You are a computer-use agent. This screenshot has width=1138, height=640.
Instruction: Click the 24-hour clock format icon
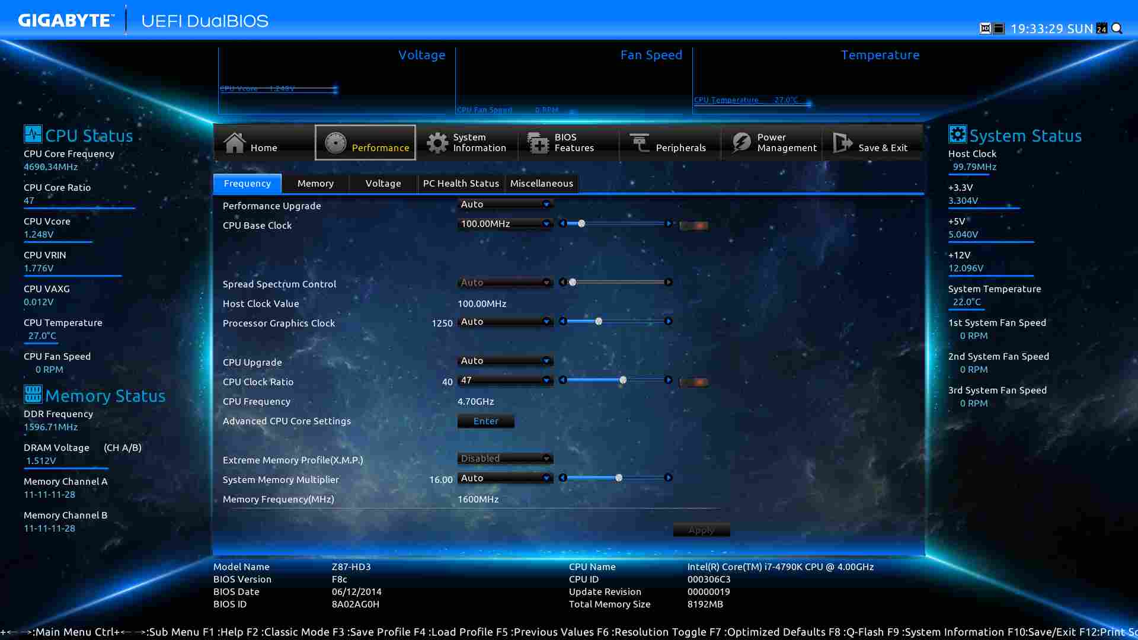coord(1102,28)
